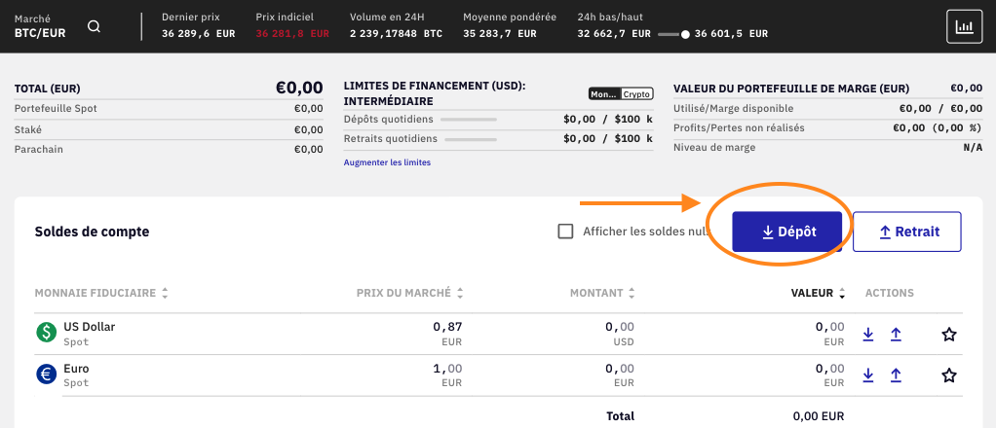The height and width of the screenshot is (428, 996).
Task: Click the green US Dollar currency icon
Action: (x=47, y=333)
